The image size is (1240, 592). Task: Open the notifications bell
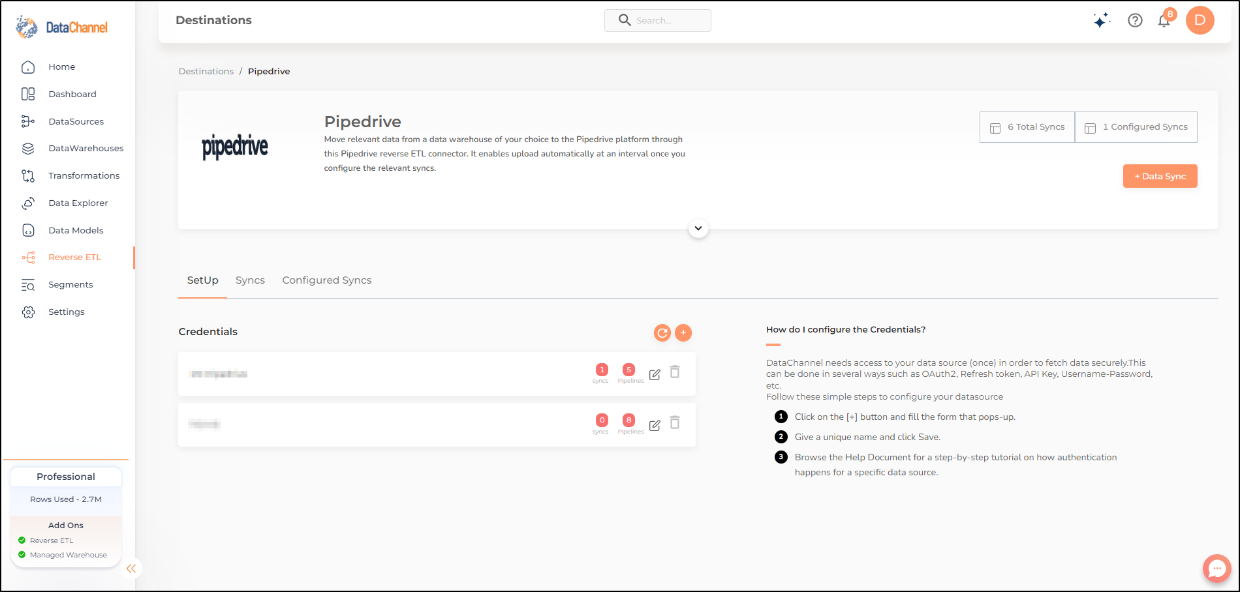(1164, 21)
